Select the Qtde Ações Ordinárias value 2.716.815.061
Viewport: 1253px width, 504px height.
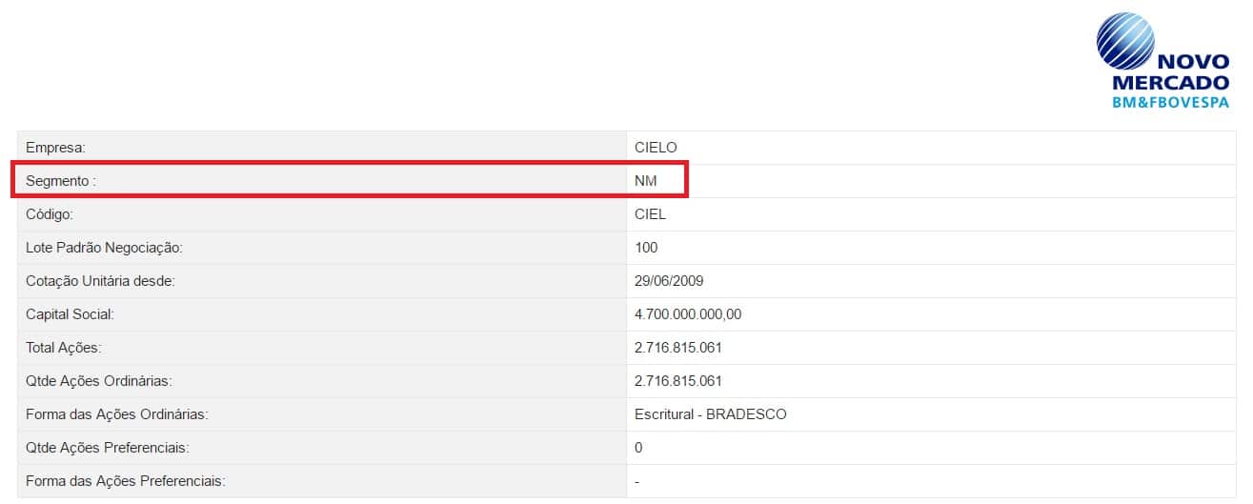pos(678,381)
